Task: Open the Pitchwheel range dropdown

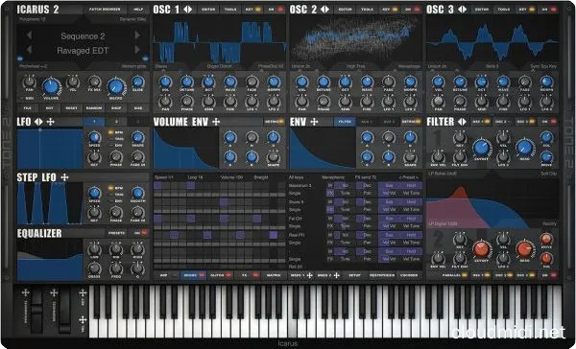Action: click(x=33, y=66)
